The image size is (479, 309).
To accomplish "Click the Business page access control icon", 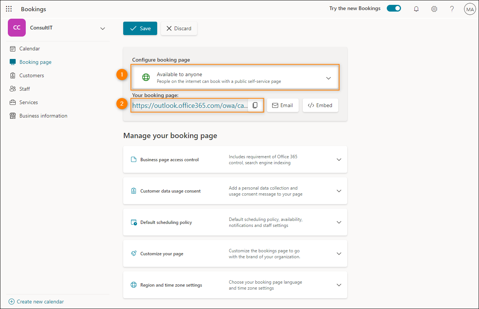I will click(x=134, y=160).
